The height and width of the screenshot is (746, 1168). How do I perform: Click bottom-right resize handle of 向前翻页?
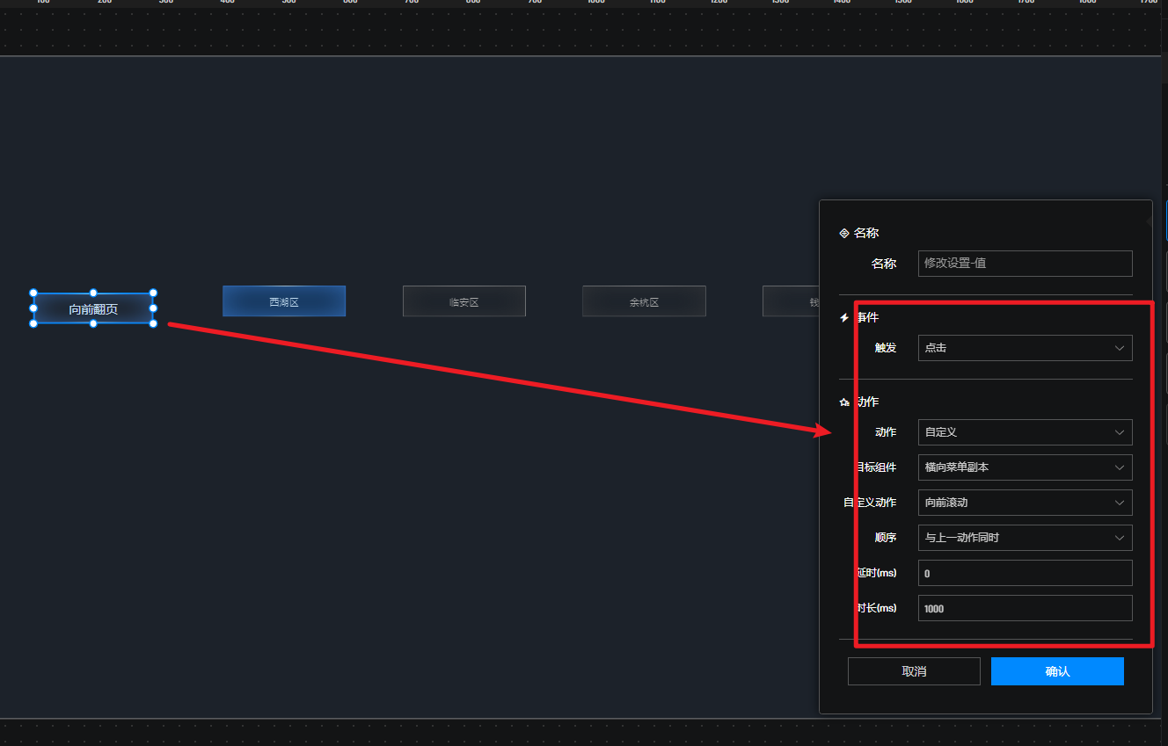(153, 324)
